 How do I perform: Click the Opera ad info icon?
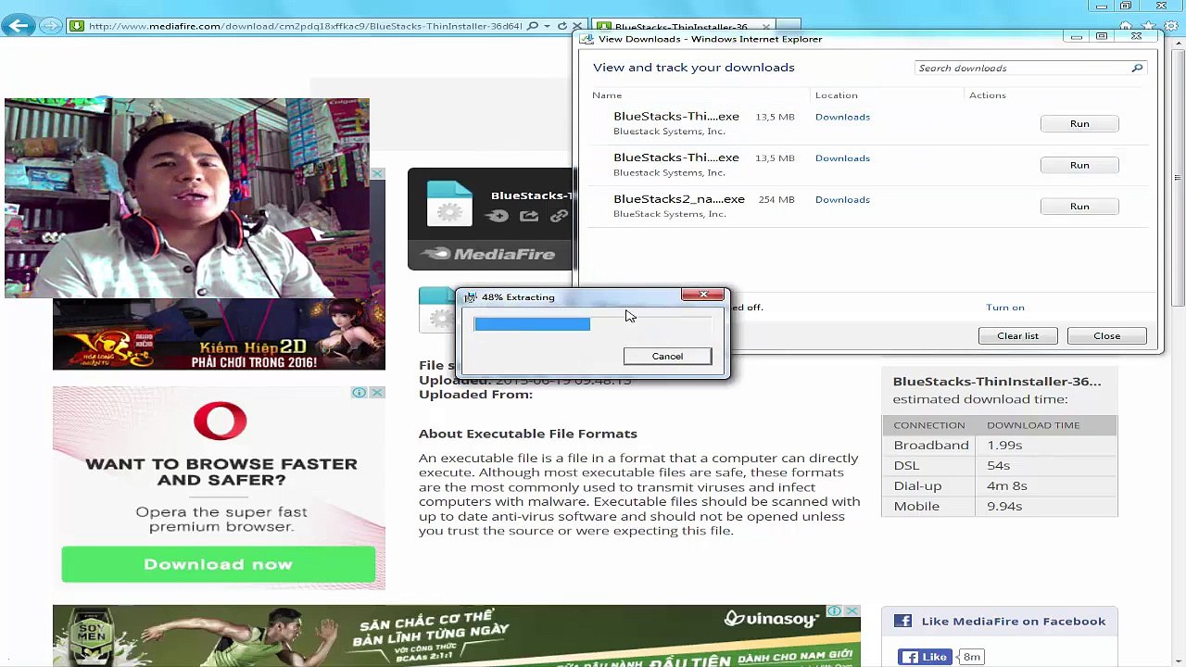click(x=359, y=393)
